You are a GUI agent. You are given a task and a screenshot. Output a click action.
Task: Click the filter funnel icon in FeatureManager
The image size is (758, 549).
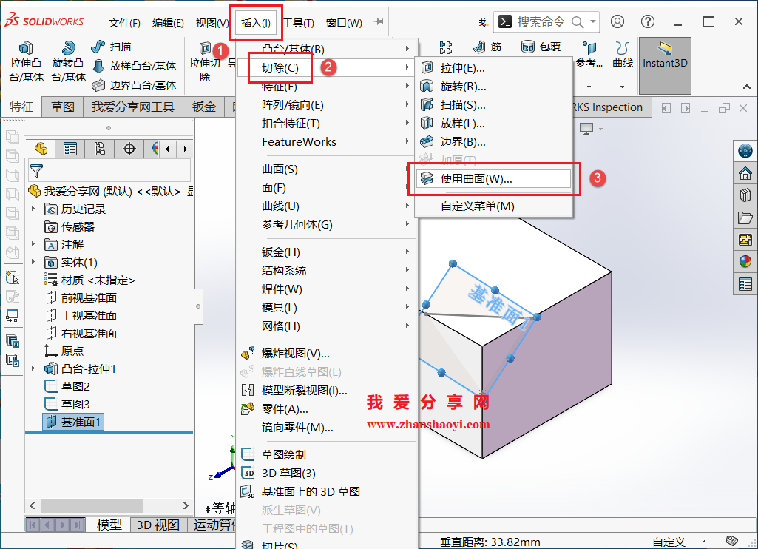pos(36,169)
